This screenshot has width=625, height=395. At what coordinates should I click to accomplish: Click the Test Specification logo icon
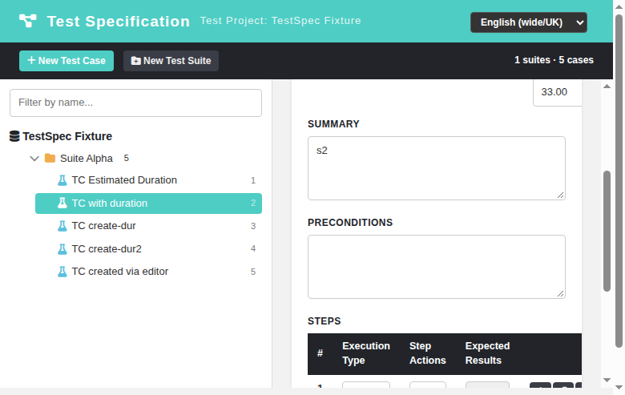point(28,21)
